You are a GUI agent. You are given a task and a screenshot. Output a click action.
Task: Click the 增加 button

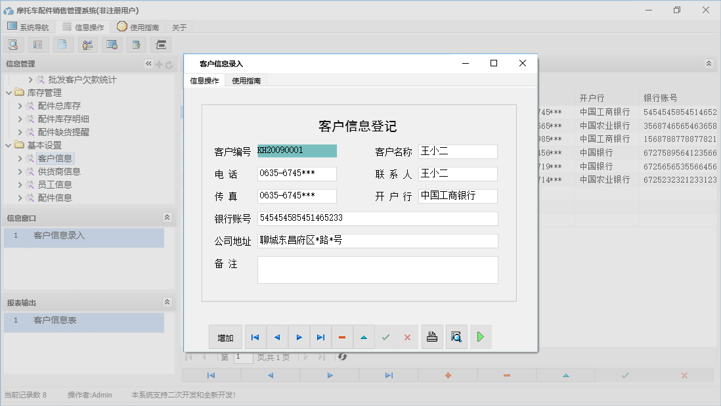click(x=225, y=336)
